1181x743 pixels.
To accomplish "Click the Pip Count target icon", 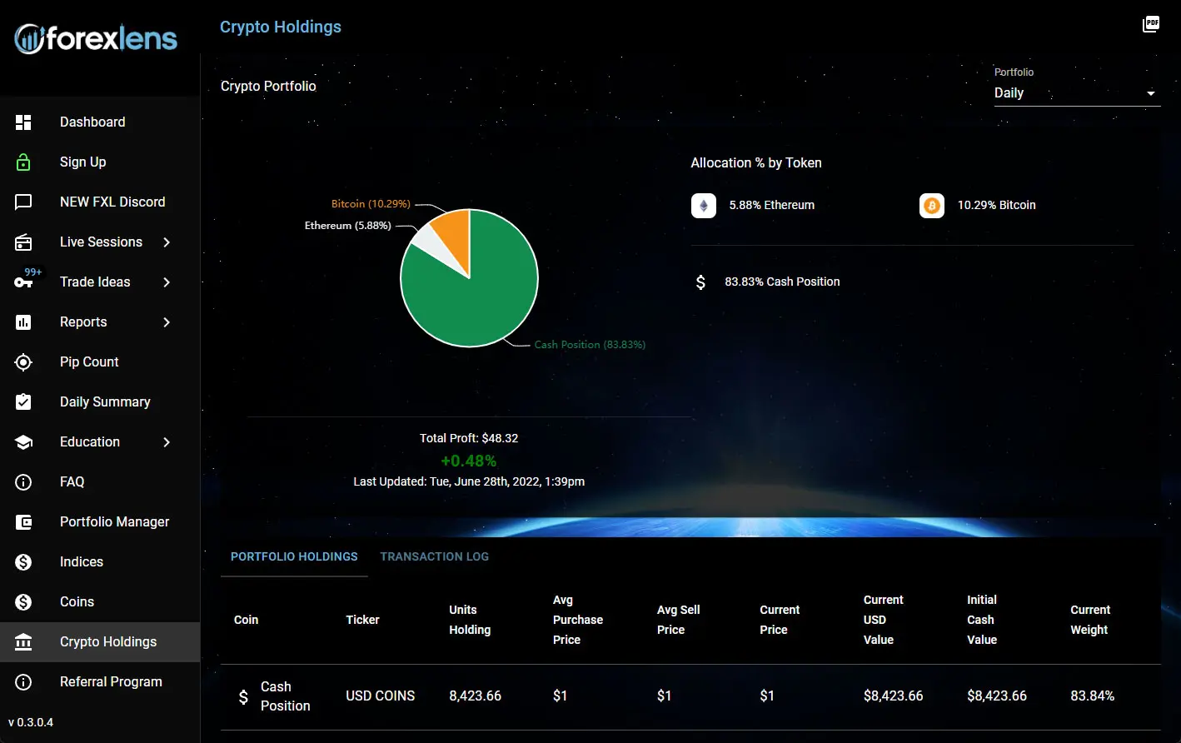I will pyautogui.click(x=23, y=362).
